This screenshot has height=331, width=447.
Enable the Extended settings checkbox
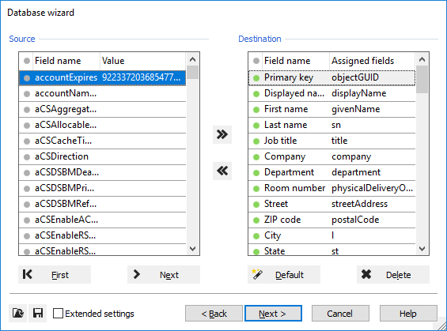(x=59, y=314)
